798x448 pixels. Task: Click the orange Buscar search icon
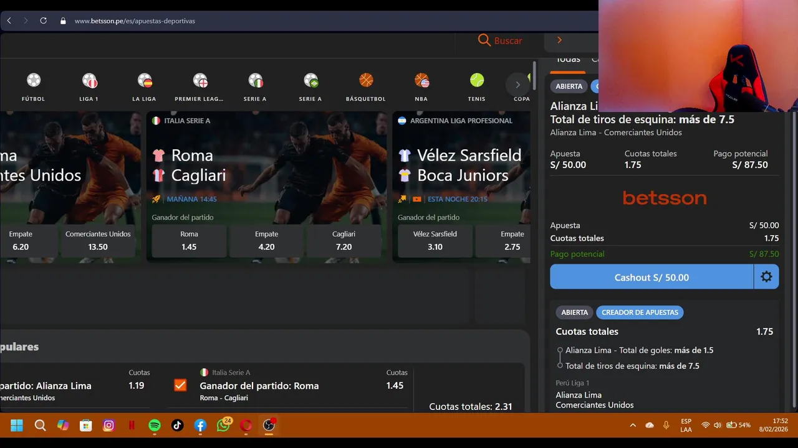484,40
